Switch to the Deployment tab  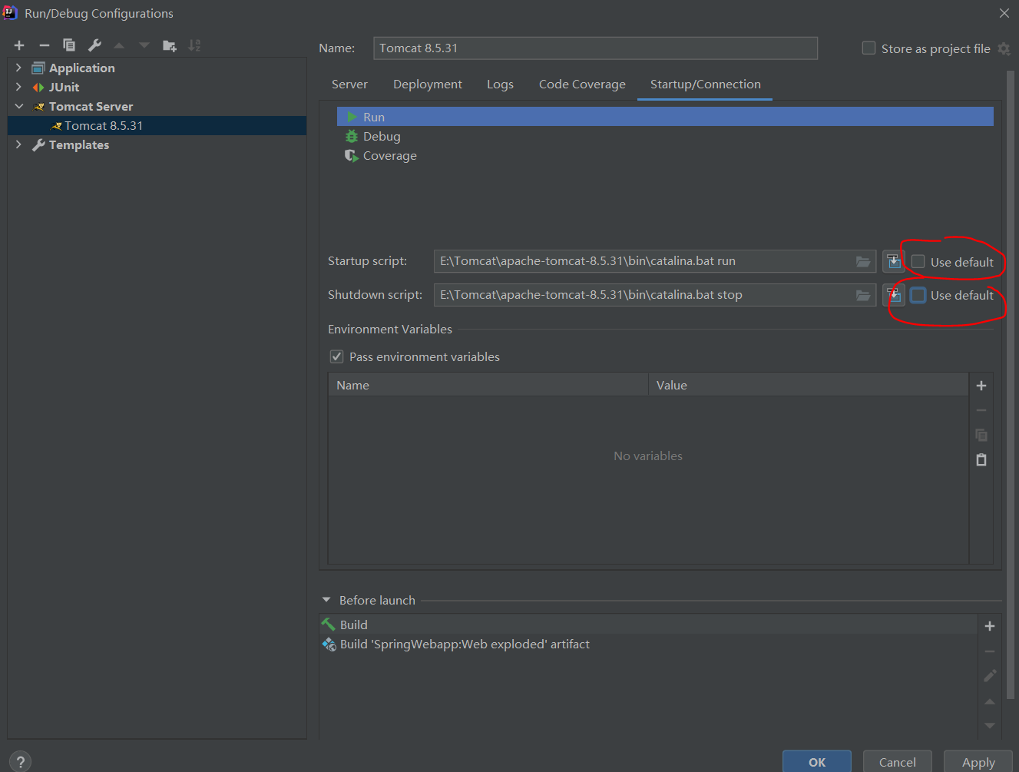(x=428, y=84)
